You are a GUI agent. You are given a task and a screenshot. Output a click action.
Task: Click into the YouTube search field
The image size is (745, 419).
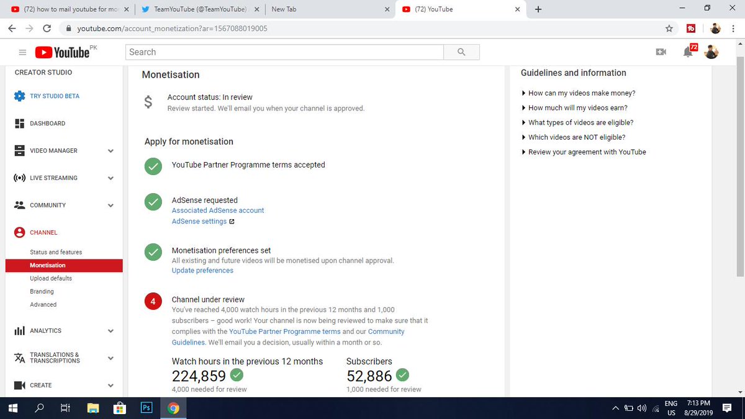[x=284, y=52]
